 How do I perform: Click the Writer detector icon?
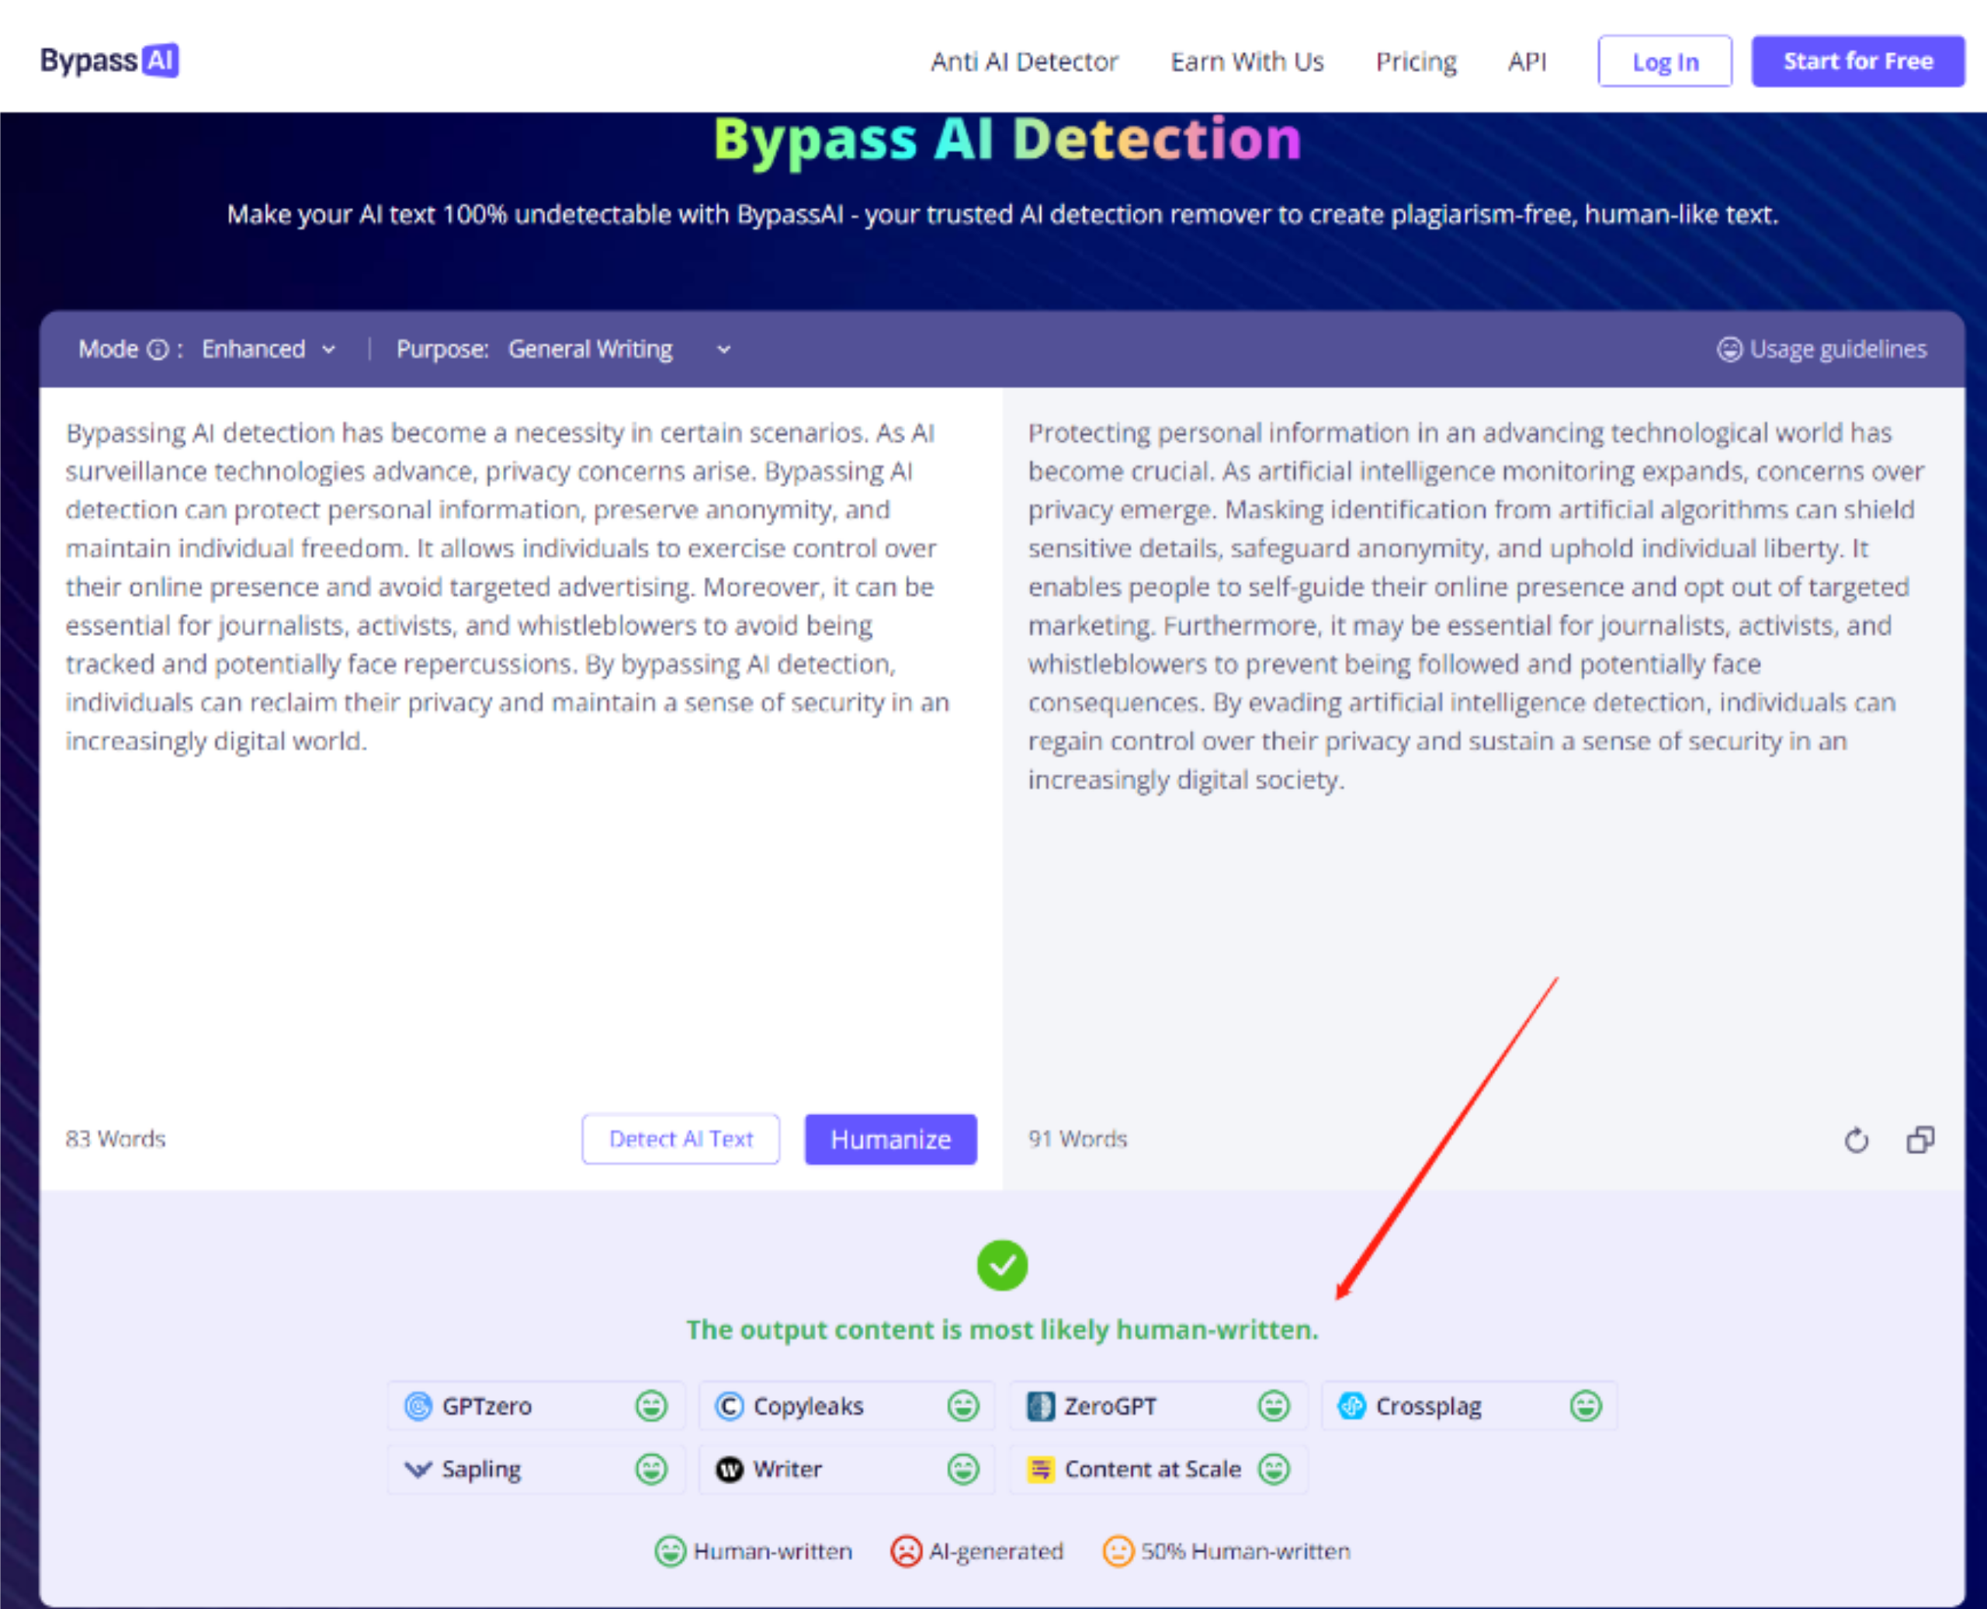(729, 1469)
